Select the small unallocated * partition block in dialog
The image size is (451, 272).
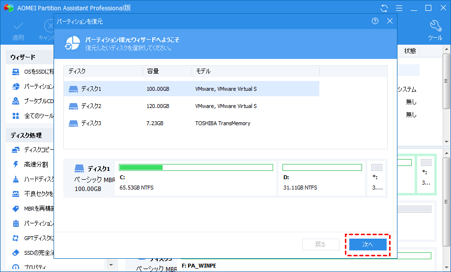point(376,178)
